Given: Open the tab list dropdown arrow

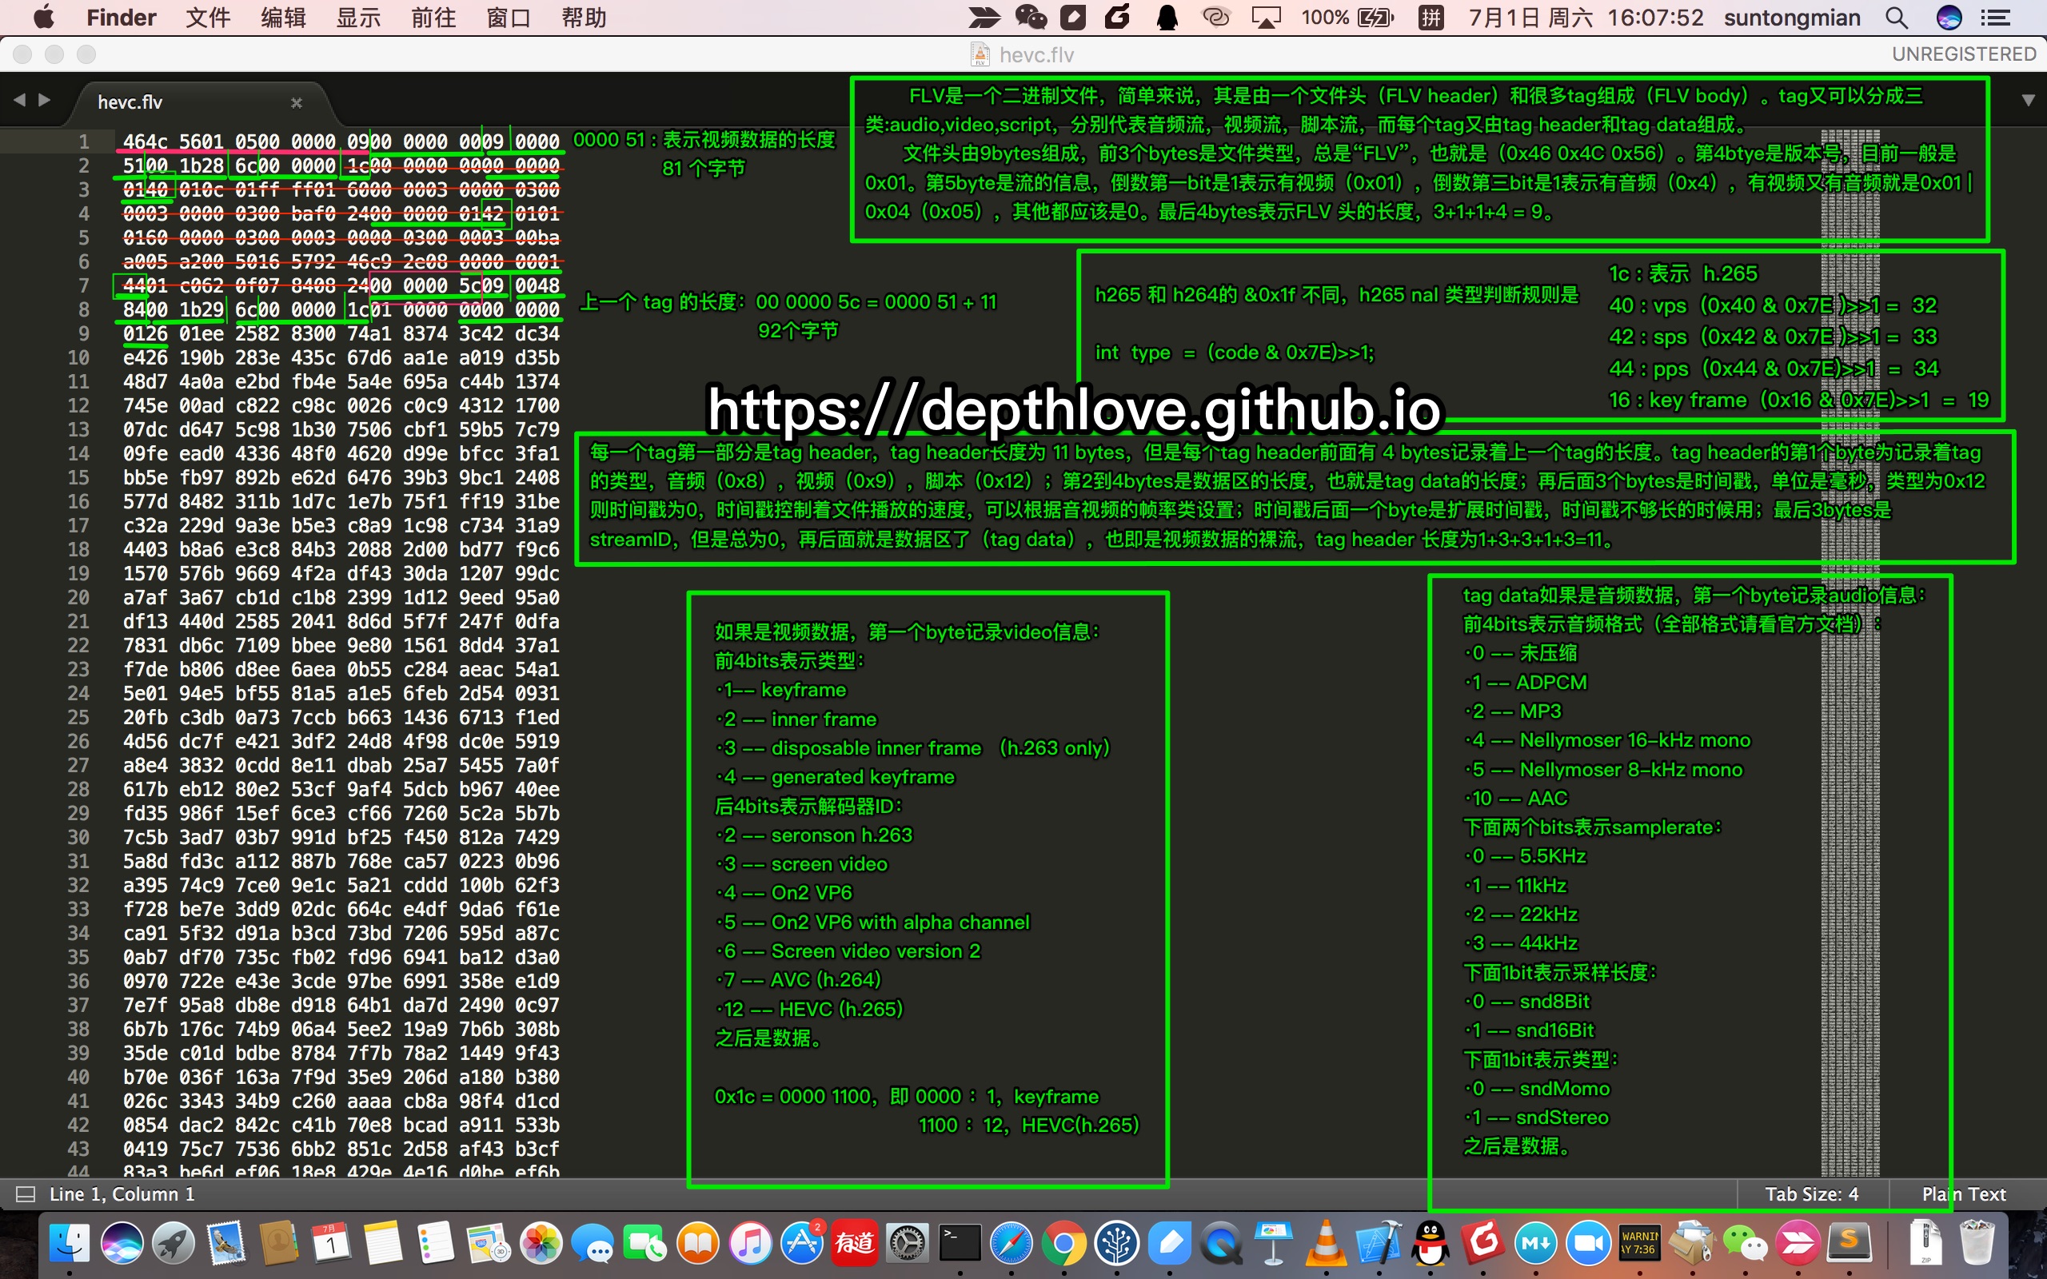Looking at the screenshot, I should 2028,100.
